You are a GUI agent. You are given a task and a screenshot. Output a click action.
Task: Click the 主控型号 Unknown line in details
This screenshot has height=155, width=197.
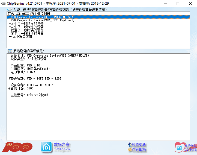[29, 95]
